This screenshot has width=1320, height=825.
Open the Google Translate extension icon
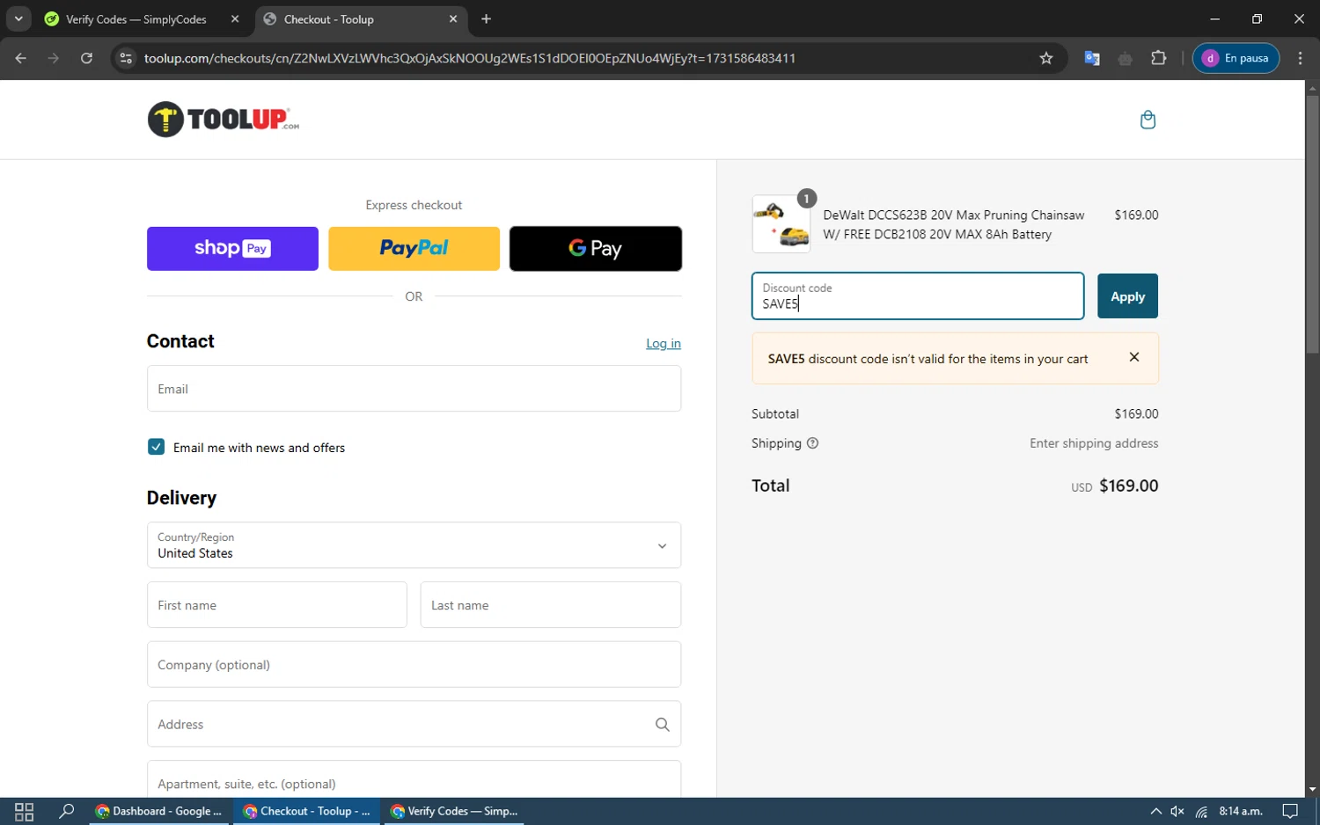point(1092,58)
